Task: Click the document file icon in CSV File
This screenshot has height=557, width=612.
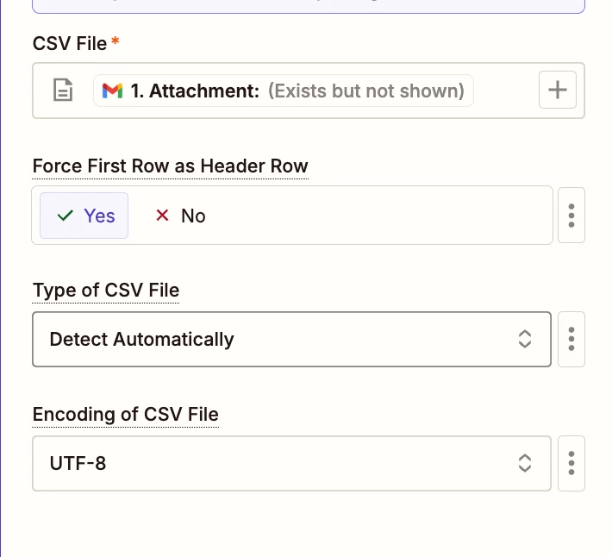Action: point(63,91)
